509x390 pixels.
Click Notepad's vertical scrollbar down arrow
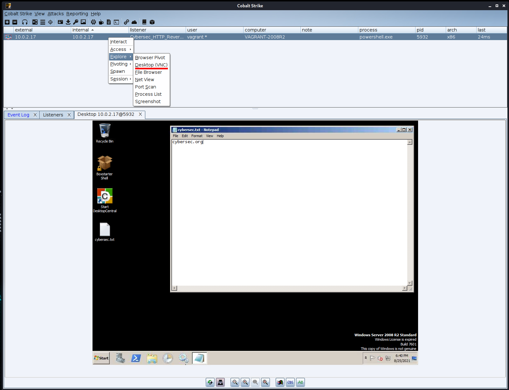tap(410, 283)
